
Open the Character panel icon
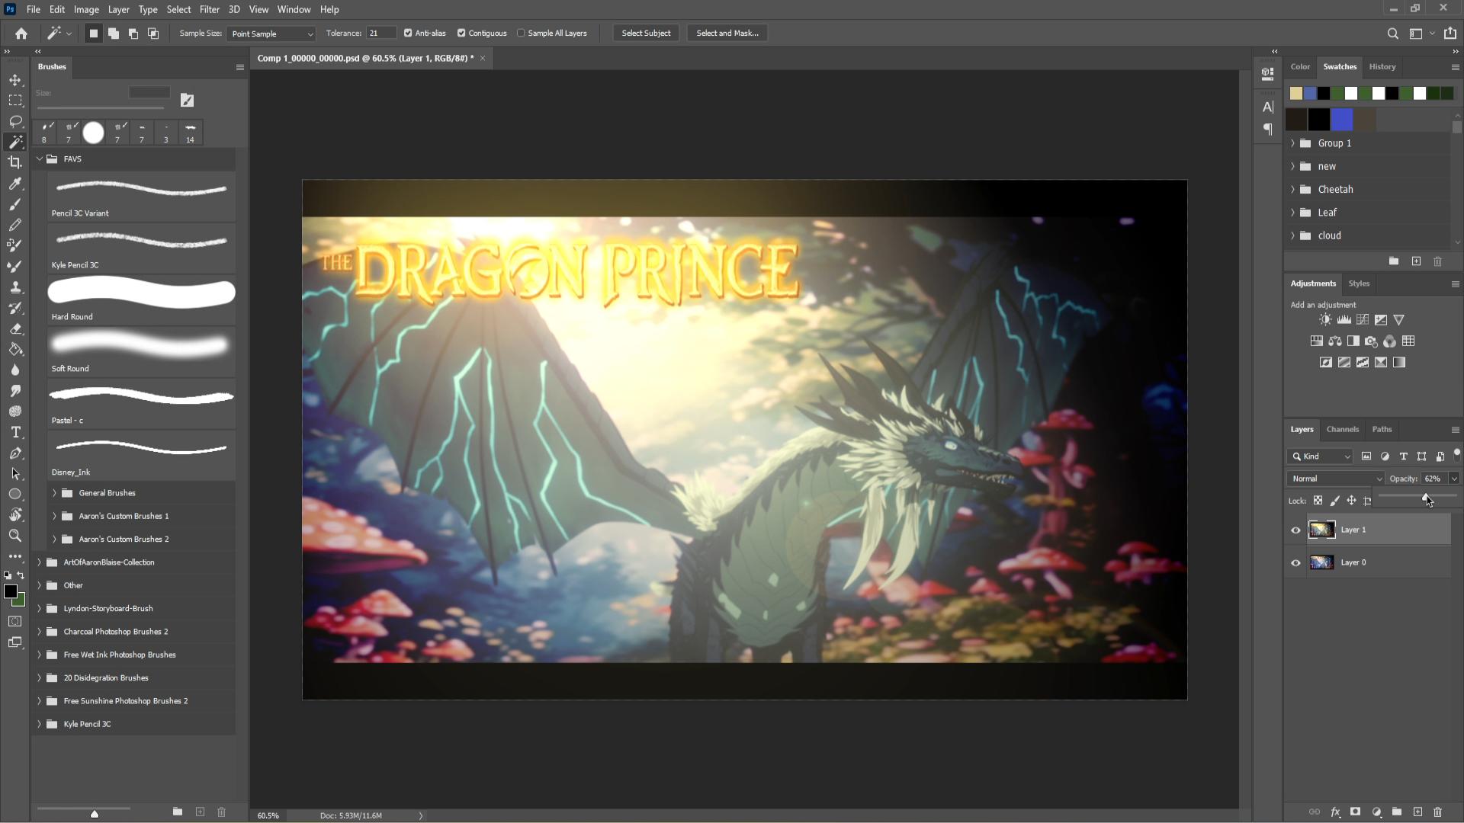(x=1268, y=107)
